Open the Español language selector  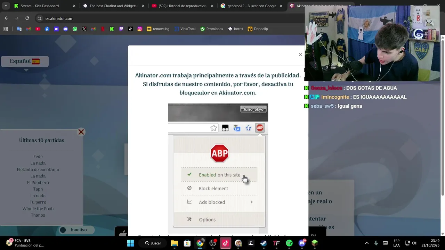(25, 61)
